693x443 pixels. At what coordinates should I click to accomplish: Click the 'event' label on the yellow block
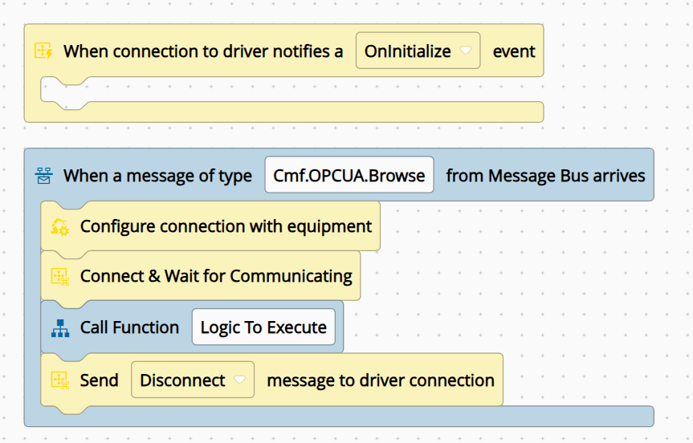(x=514, y=51)
